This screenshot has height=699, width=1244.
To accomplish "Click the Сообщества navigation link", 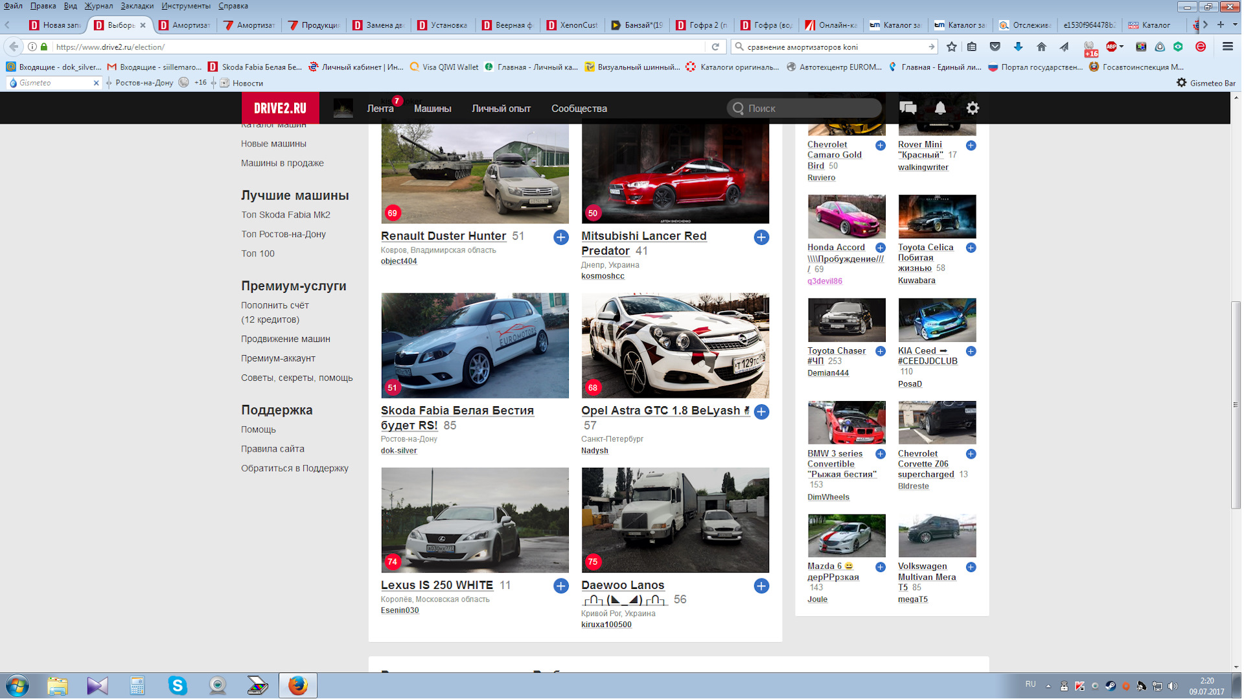I will 579,108.
